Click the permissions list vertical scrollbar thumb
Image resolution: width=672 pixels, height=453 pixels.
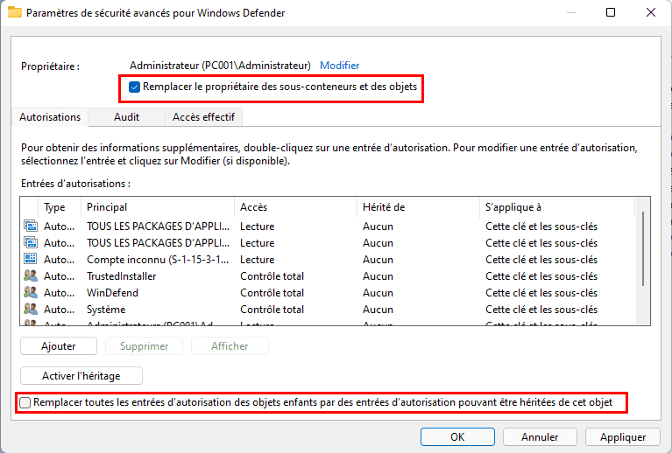click(x=643, y=249)
